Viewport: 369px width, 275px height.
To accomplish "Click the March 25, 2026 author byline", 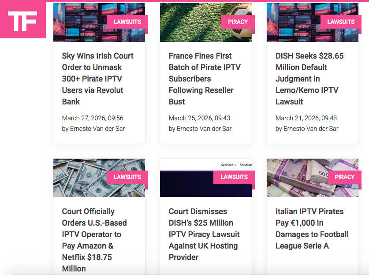I will [200, 129].
